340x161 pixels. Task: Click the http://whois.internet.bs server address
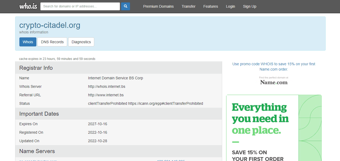(x=106, y=86)
